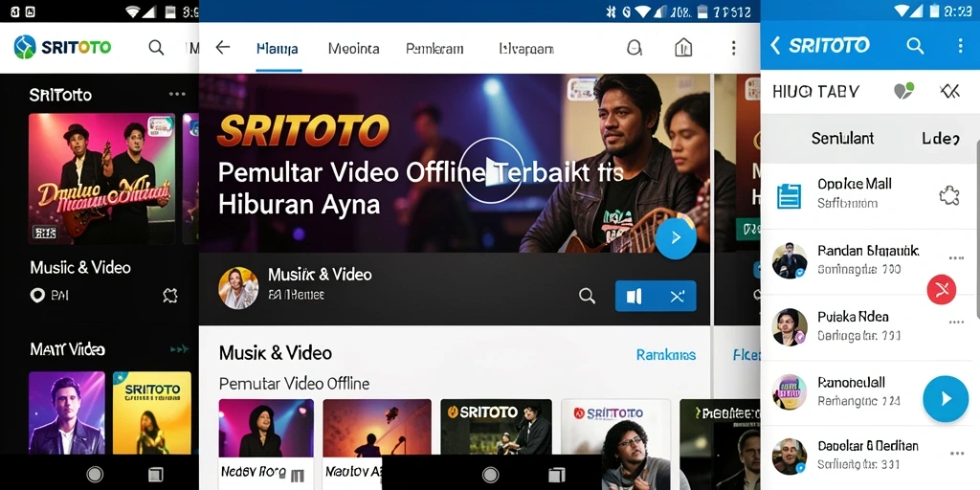The image size is (980, 490).
Task: Tap the home circle in center navigation bar
Action: point(491,475)
